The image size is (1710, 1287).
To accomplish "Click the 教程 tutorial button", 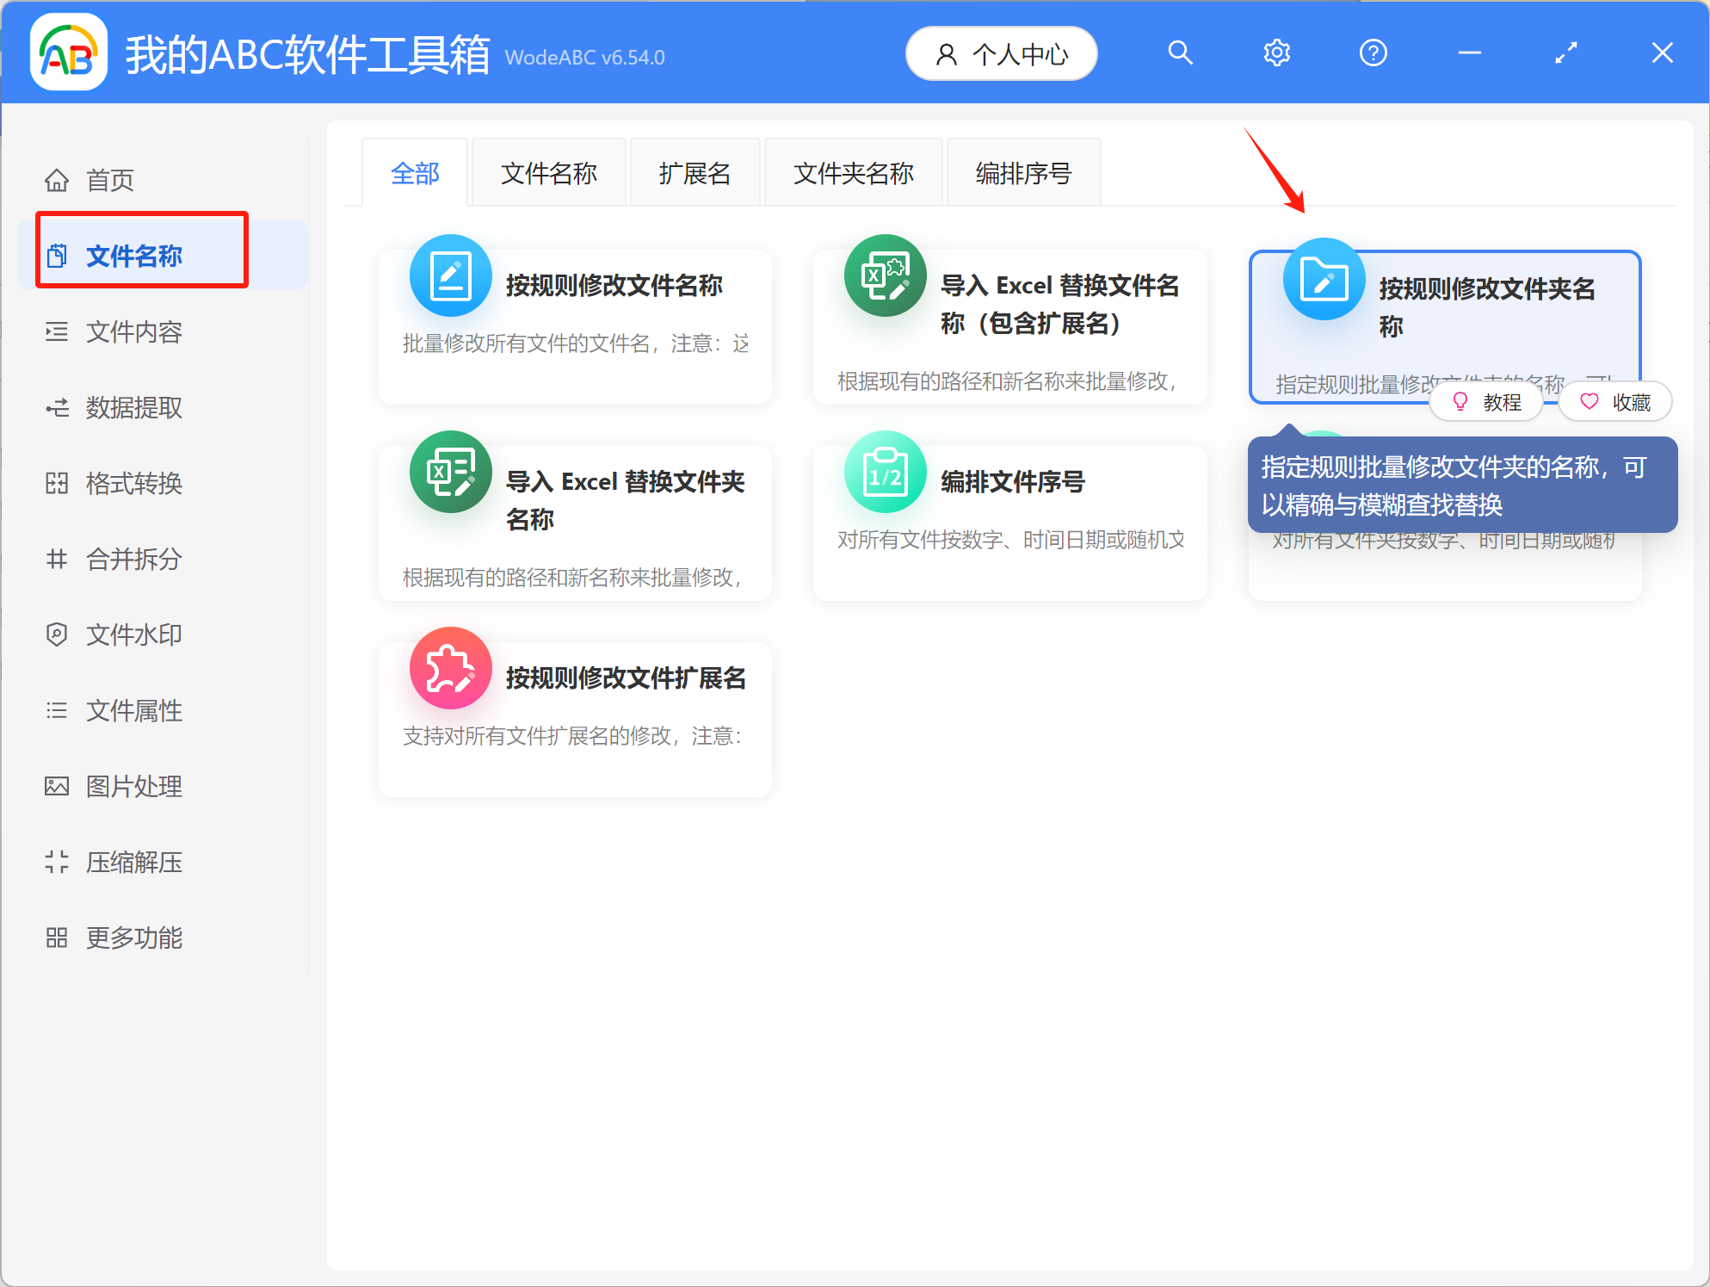I will [1487, 401].
